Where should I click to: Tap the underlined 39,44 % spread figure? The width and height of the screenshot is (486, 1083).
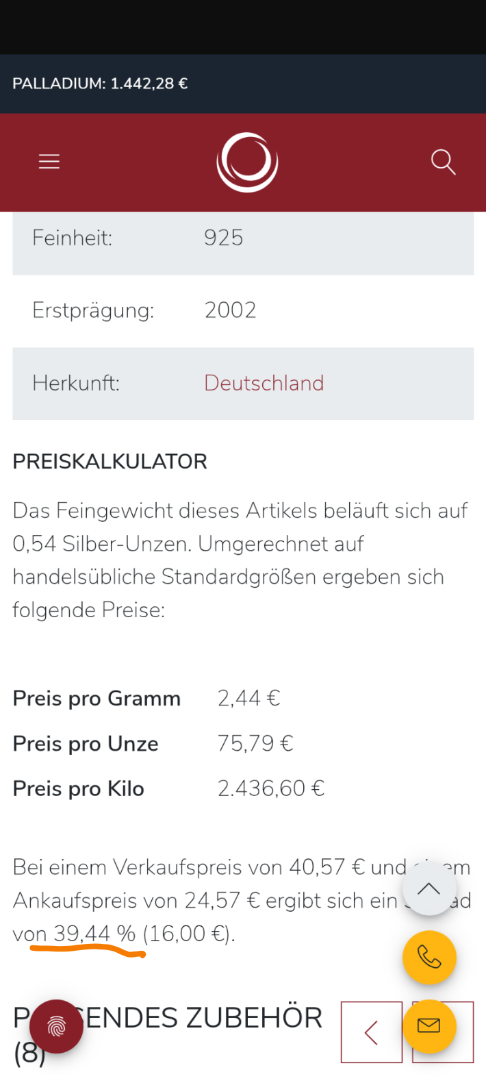tap(94, 934)
